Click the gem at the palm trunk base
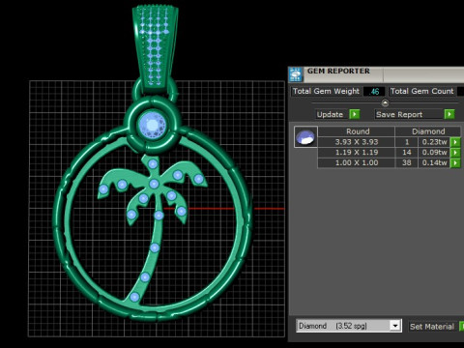464x348 pixels. tap(134, 297)
